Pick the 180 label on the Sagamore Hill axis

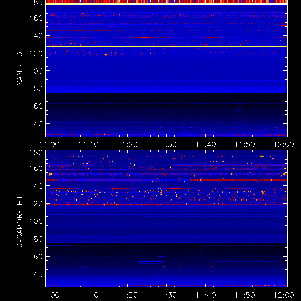click(36, 153)
